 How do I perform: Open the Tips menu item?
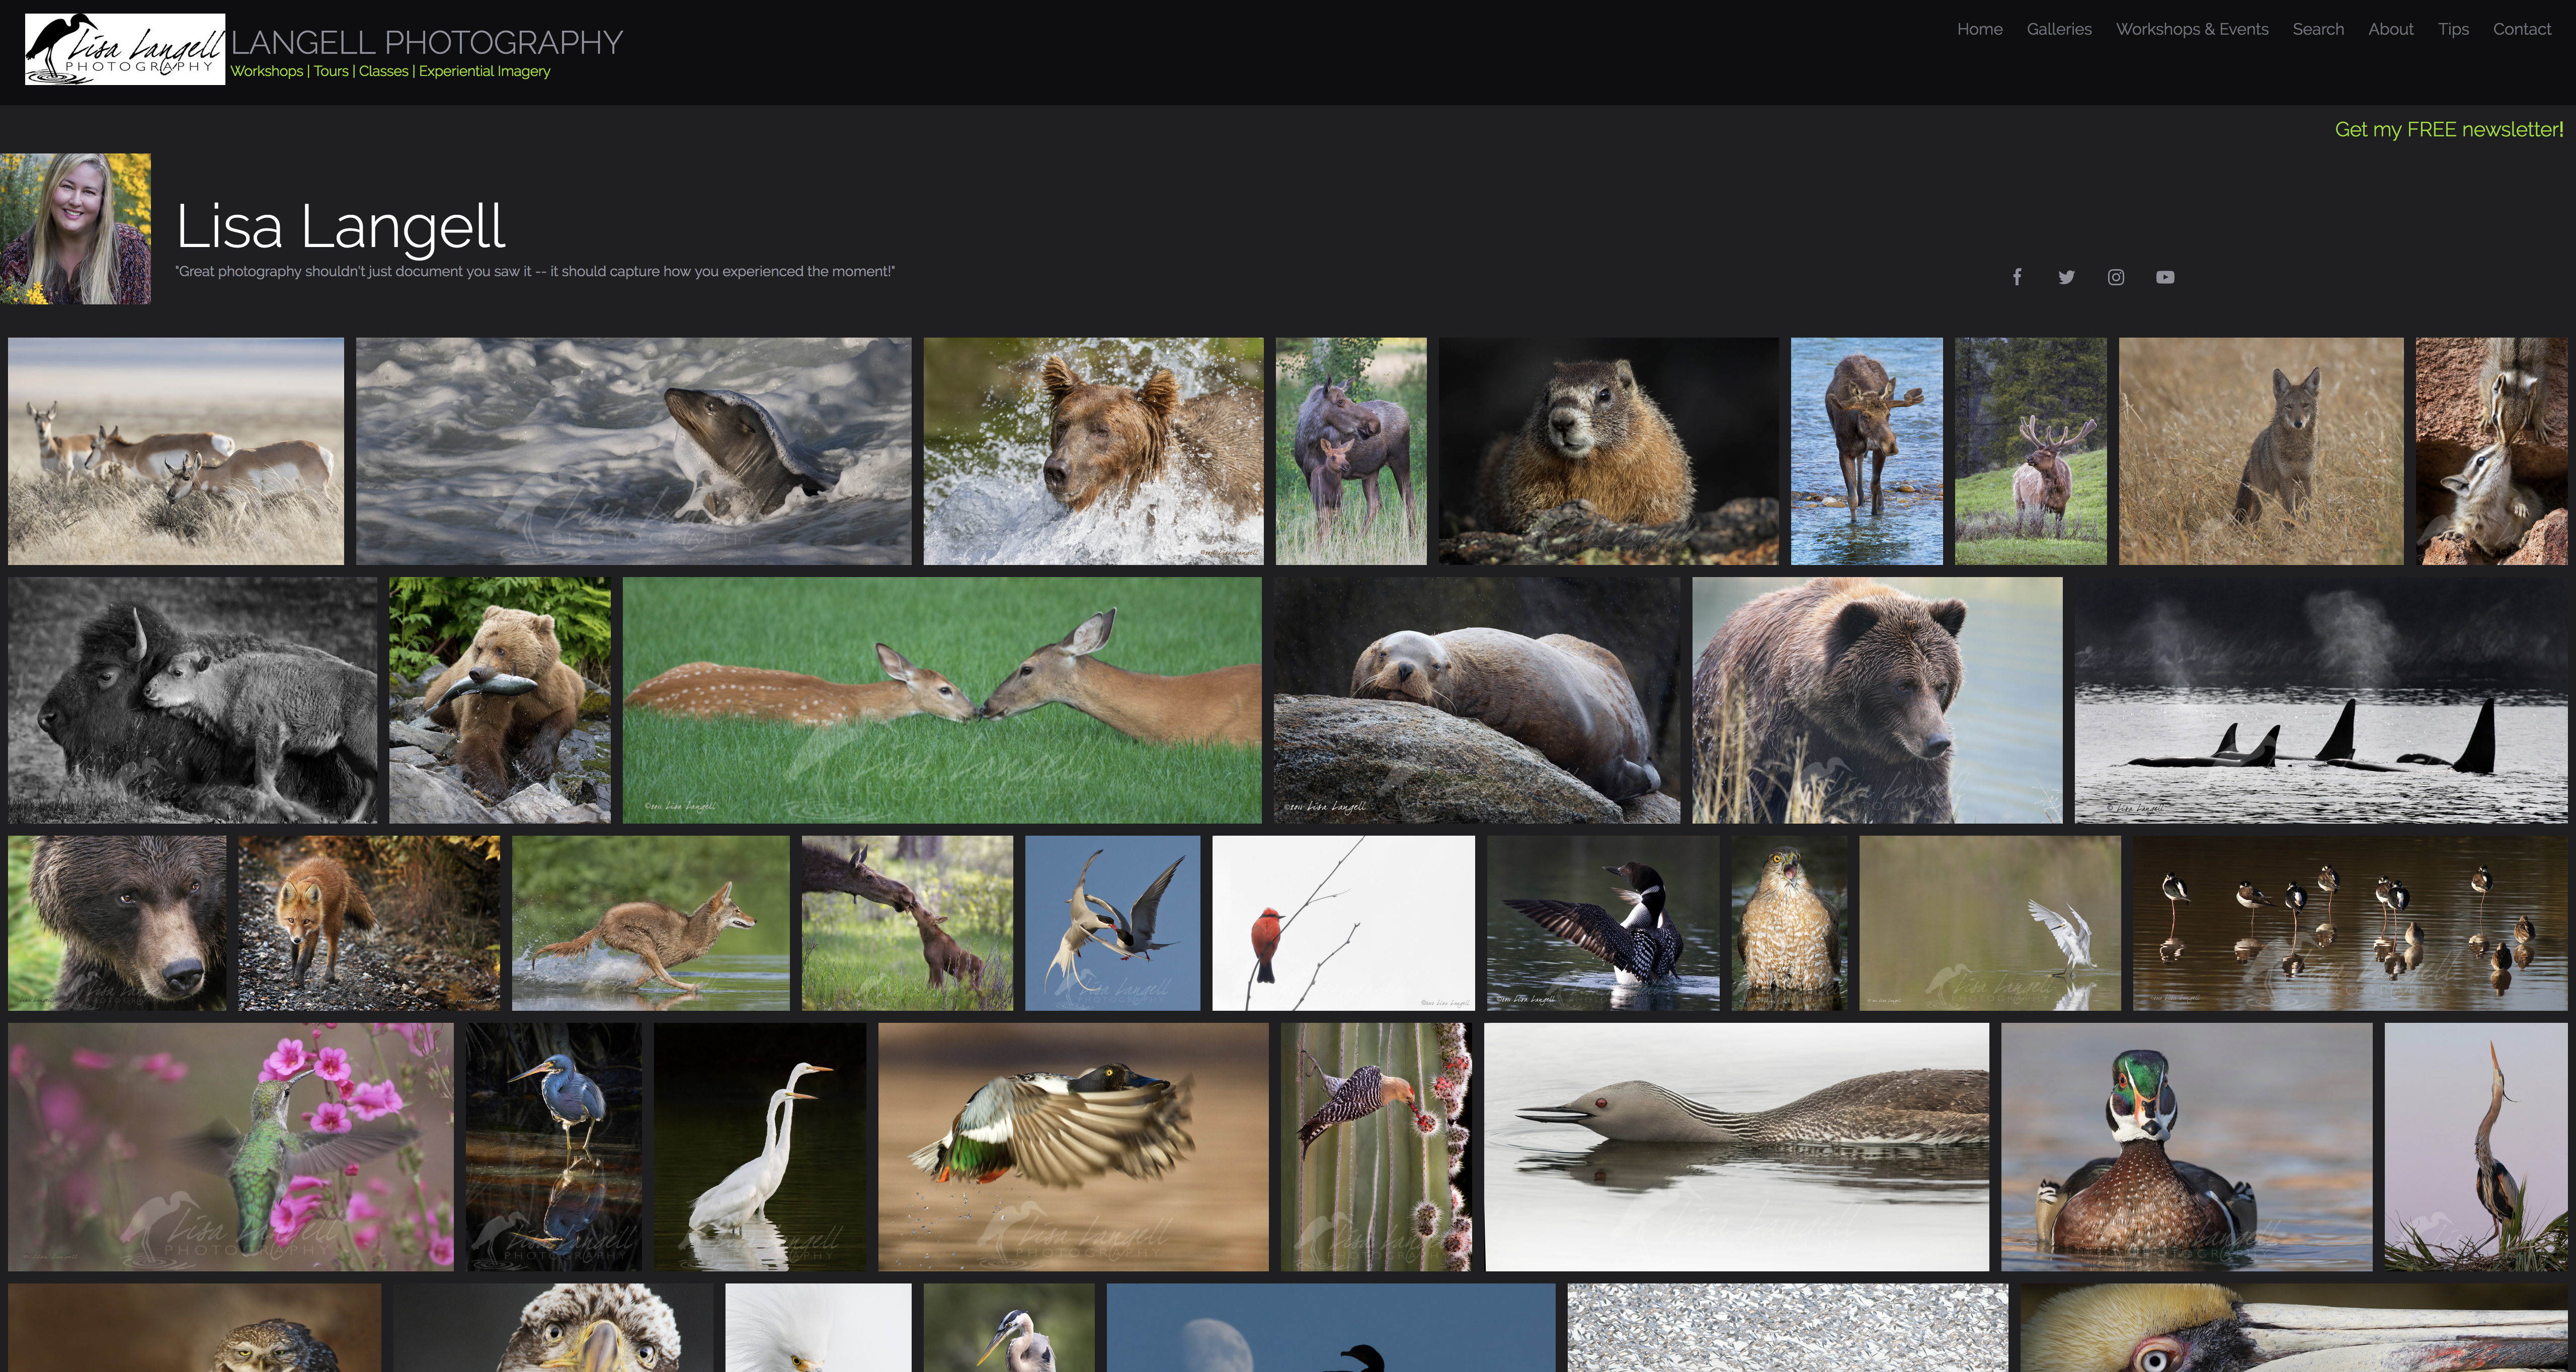(2453, 29)
